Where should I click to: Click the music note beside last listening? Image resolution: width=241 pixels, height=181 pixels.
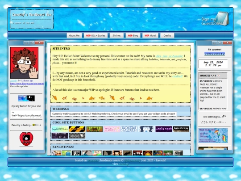[x=224, y=116]
